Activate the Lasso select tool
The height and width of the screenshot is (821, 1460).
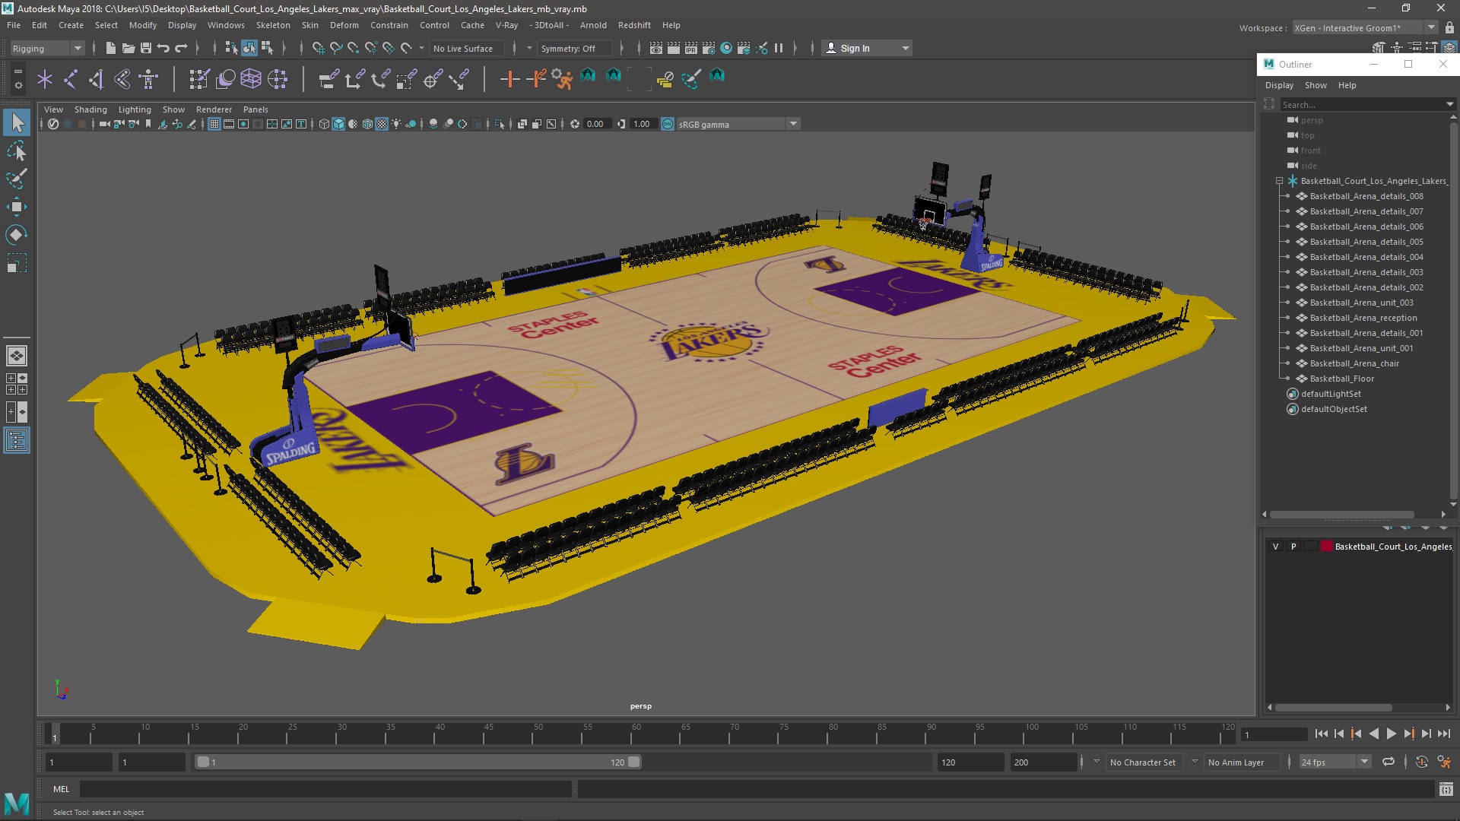(x=17, y=151)
